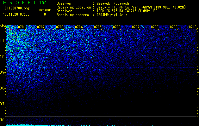Image resolution: width=199 pixels, height=126 pixels.
Task: Click the 0703 time marker
Action: click(x=60, y=27)
